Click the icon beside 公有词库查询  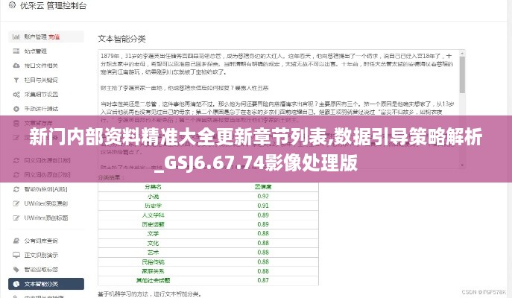tap(16, 241)
